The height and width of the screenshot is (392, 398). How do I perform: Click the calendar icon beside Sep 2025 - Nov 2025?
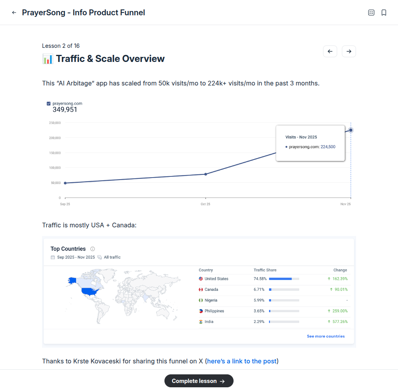tap(53, 257)
